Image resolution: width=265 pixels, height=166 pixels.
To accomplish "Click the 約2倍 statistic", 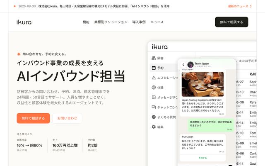I will click(x=93, y=145).
